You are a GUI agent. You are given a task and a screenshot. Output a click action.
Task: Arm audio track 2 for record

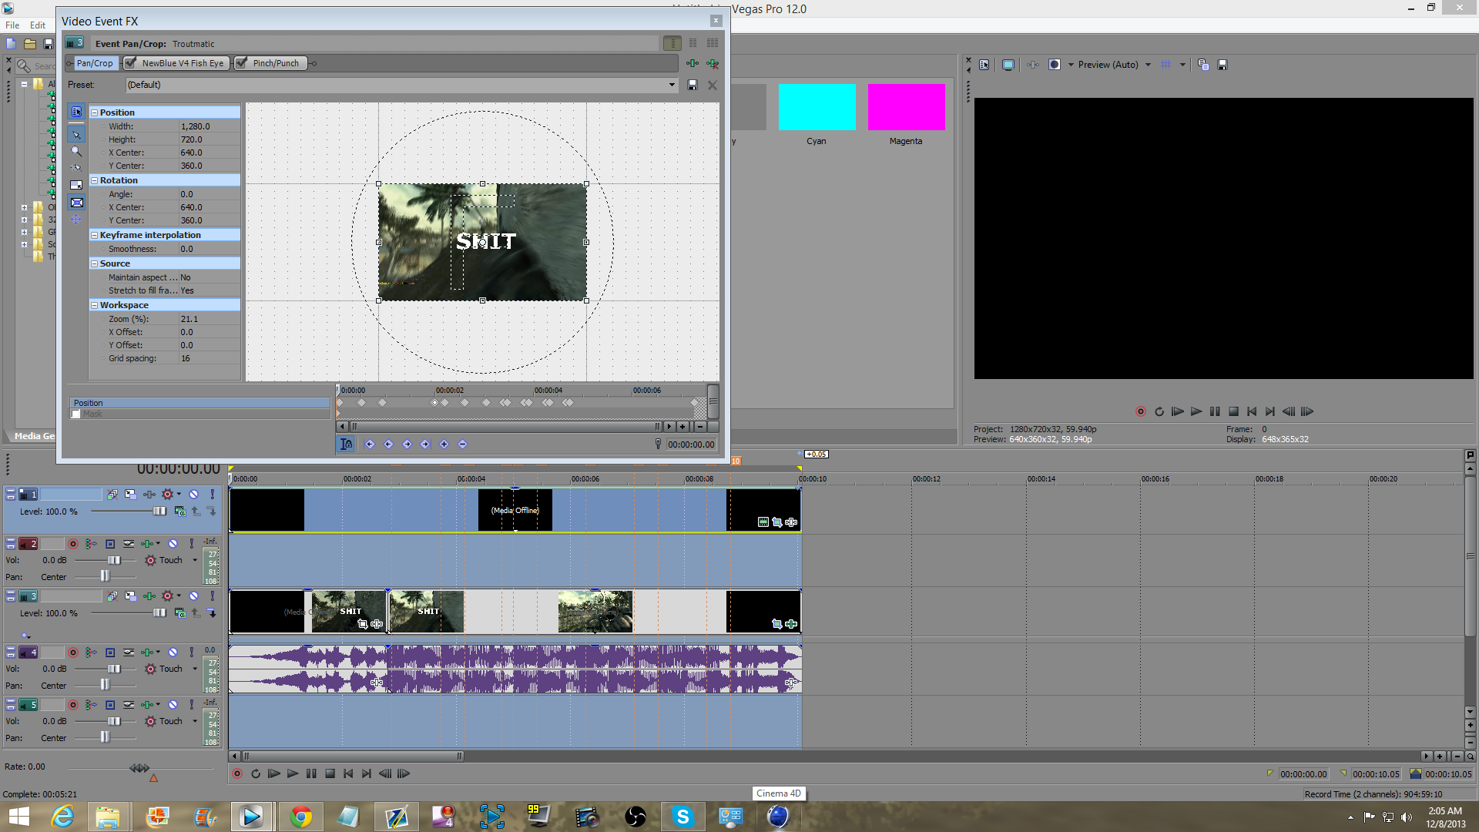tap(73, 544)
